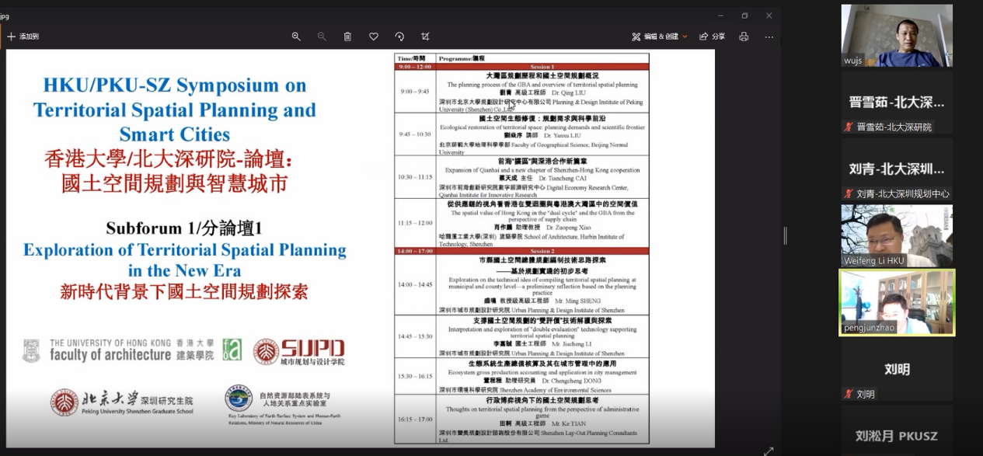Select the pengjunzhao video tile
Screen dimensions: 983x456
coord(897,302)
